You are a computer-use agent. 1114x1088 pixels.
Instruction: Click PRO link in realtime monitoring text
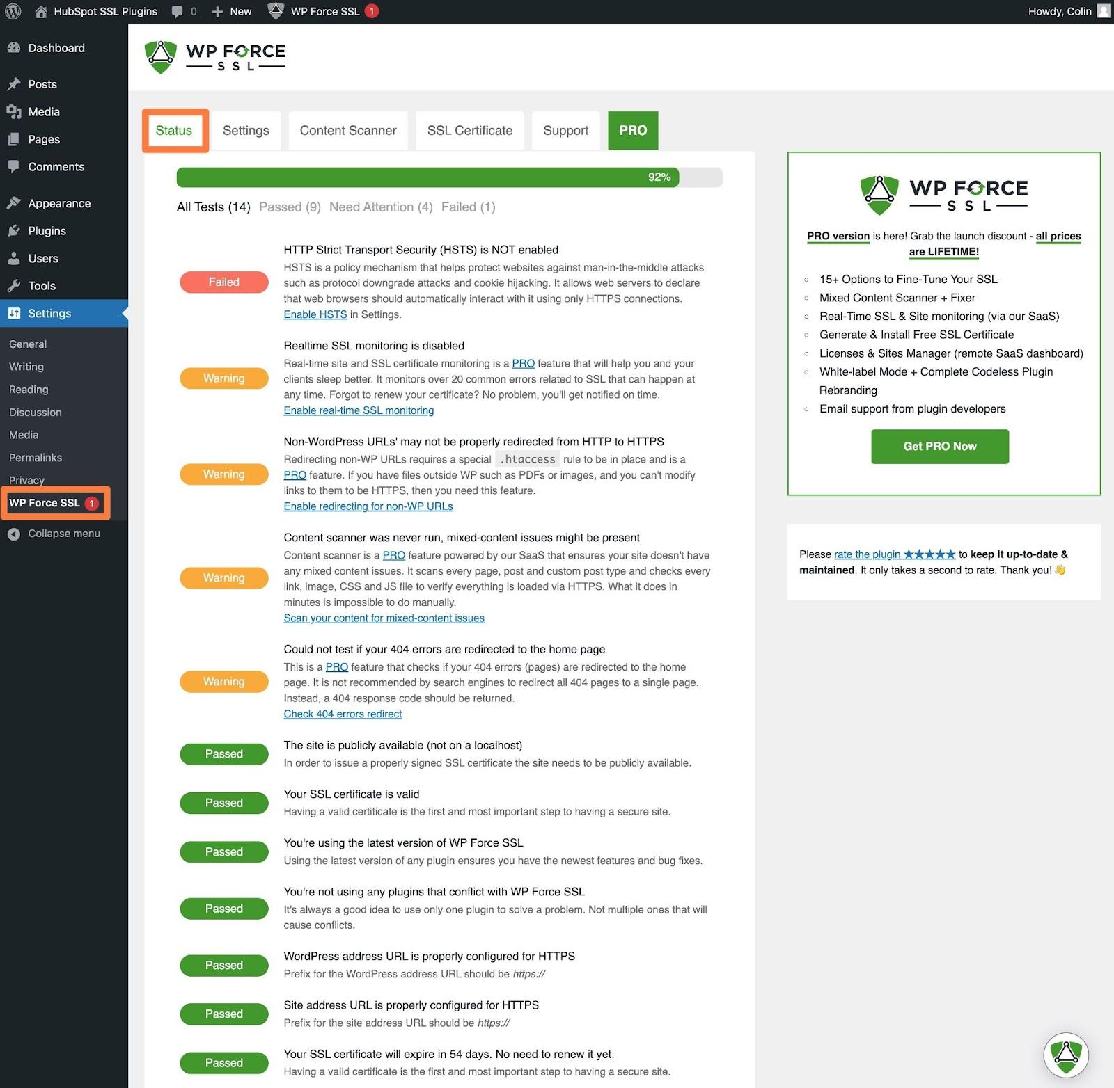point(524,363)
